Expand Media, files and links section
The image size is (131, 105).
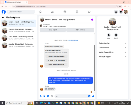(x=112, y=52)
